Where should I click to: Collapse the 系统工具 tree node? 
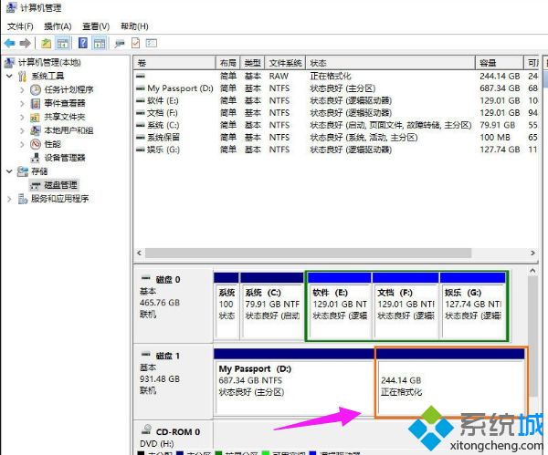(10, 76)
